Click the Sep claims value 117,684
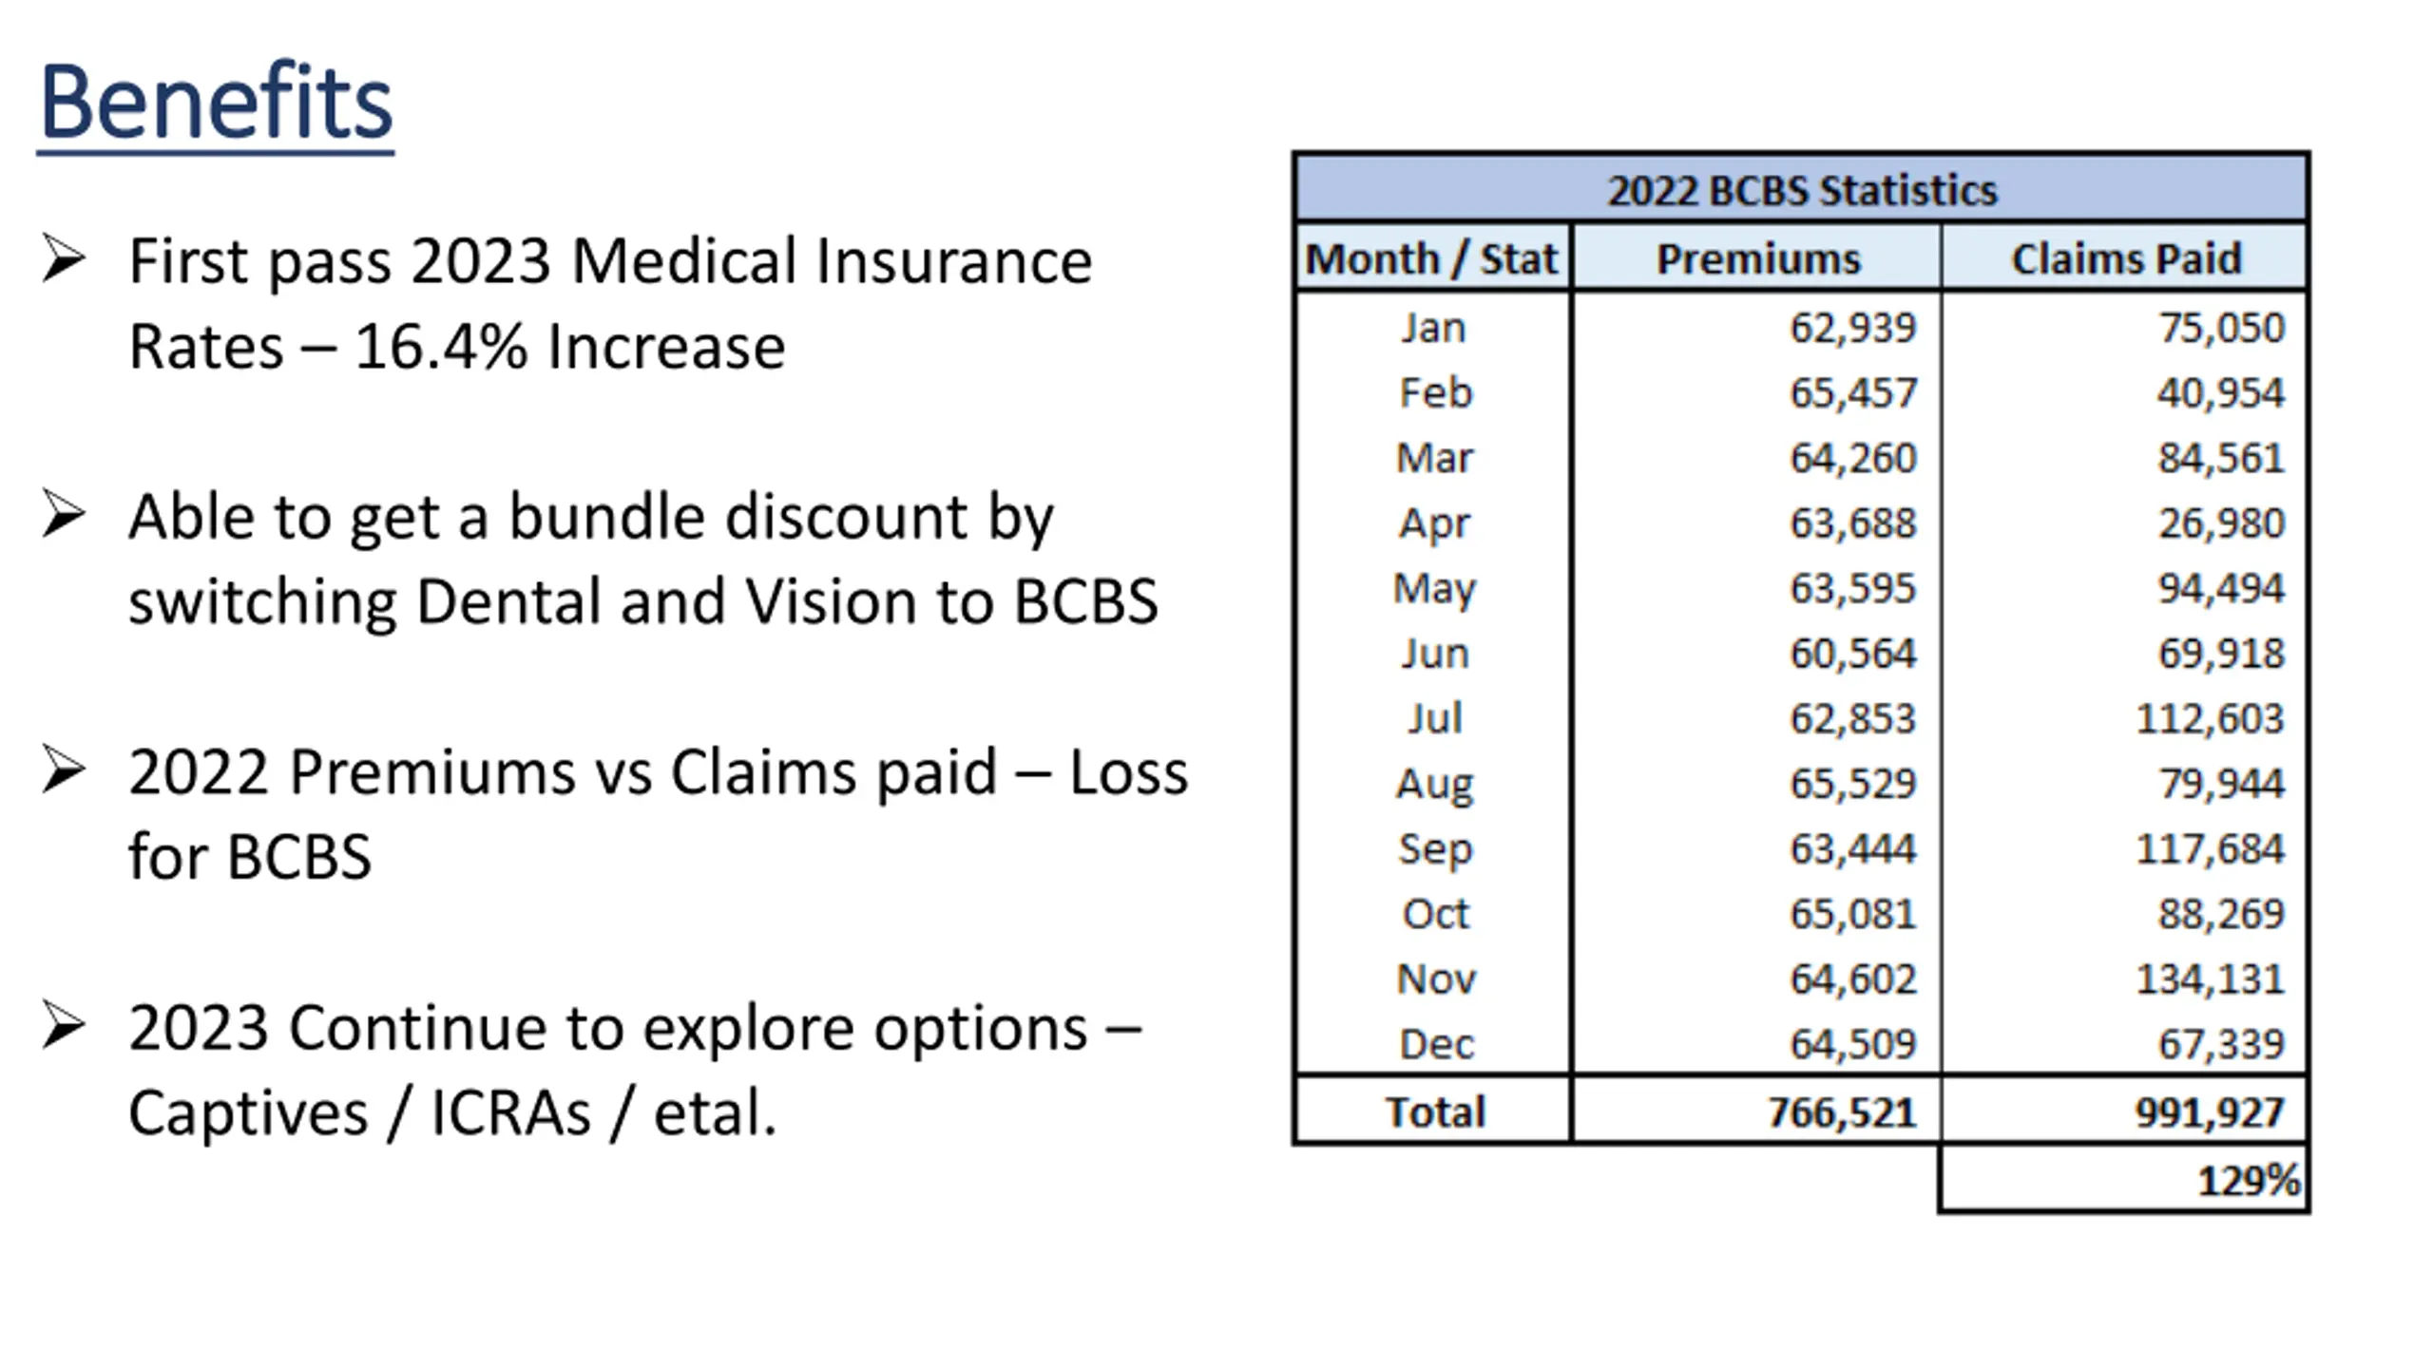This screenshot has width=2433, height=1368. click(x=2210, y=848)
